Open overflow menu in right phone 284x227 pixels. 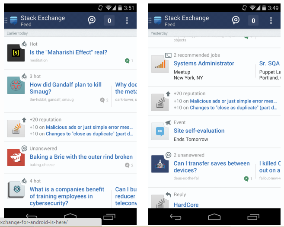(271, 20)
